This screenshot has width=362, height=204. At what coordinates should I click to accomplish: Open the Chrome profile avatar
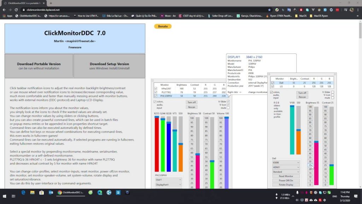[352, 10]
